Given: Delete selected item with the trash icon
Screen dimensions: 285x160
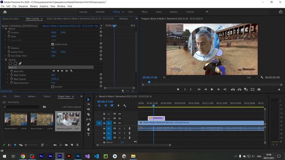Looking at the screenshot, I should (77, 145).
